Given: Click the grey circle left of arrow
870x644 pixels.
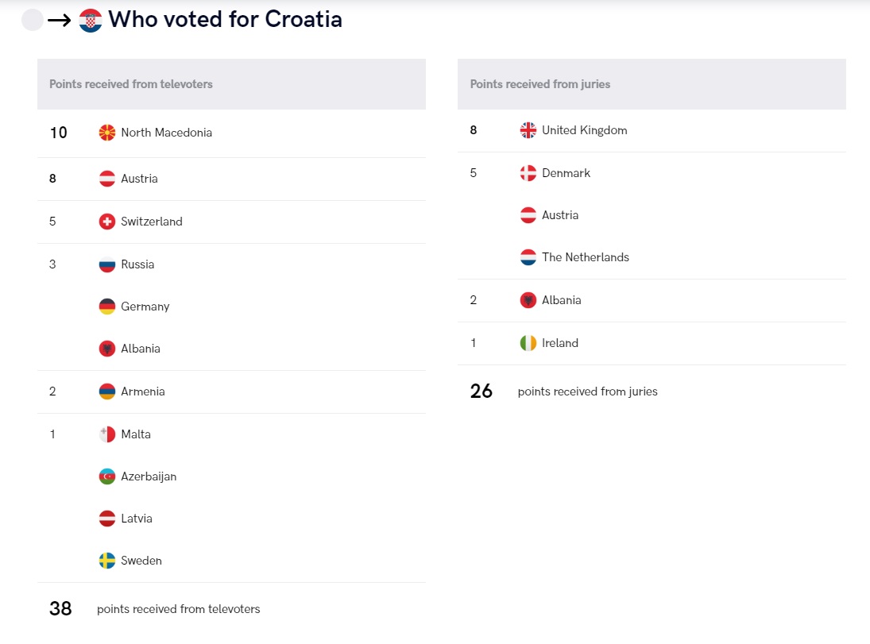Looking at the screenshot, I should (x=33, y=21).
